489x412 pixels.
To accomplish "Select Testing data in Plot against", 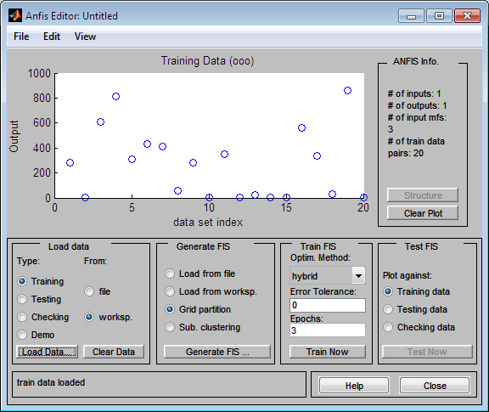I will pyautogui.click(x=388, y=309).
